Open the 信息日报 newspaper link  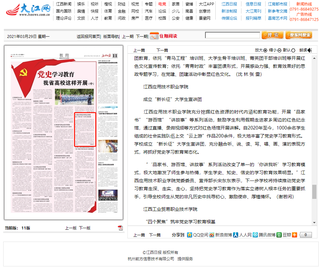tap(253, 4)
